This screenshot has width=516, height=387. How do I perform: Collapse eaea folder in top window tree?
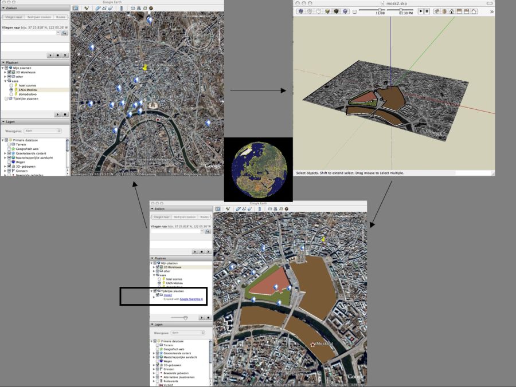5,81
